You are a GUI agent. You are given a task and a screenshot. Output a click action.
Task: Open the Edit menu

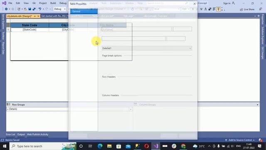18,3
